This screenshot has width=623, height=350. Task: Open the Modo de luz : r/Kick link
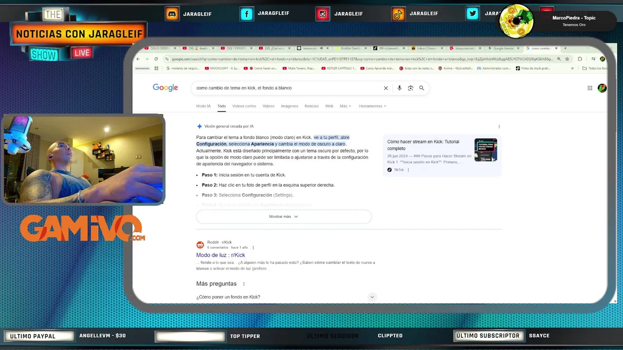pos(220,255)
